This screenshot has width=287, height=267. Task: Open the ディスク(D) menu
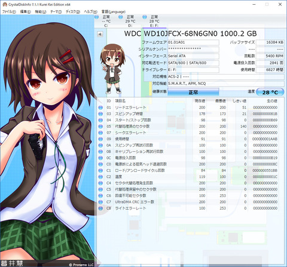pyautogui.click(x=73, y=11)
